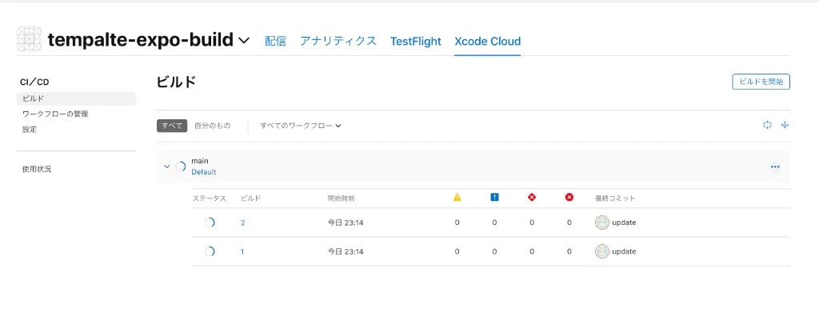Click the refresh builds icon
Image resolution: width=819 pixels, height=329 pixels.
pos(767,125)
